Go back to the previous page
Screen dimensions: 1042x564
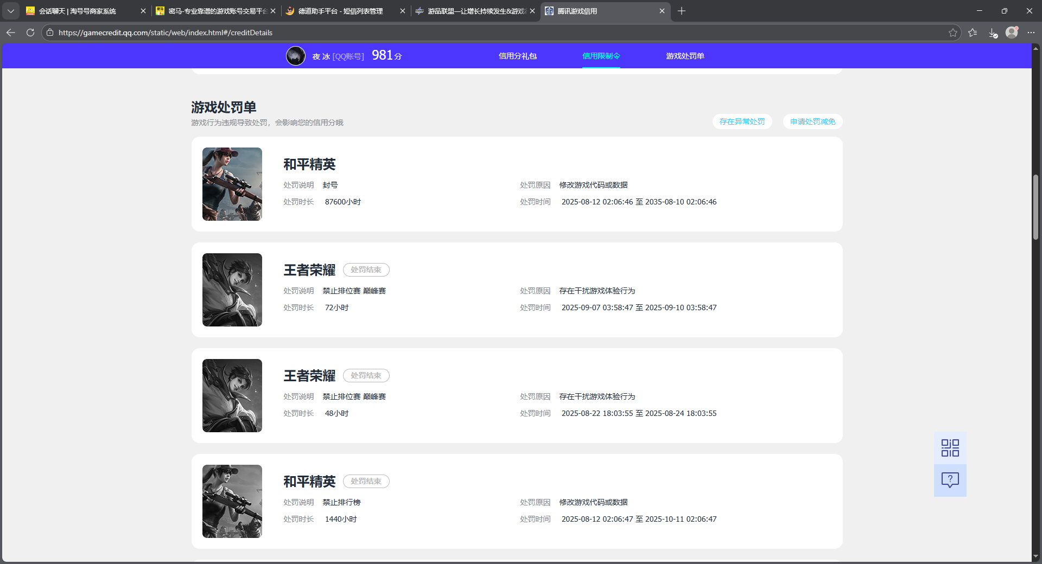11,33
